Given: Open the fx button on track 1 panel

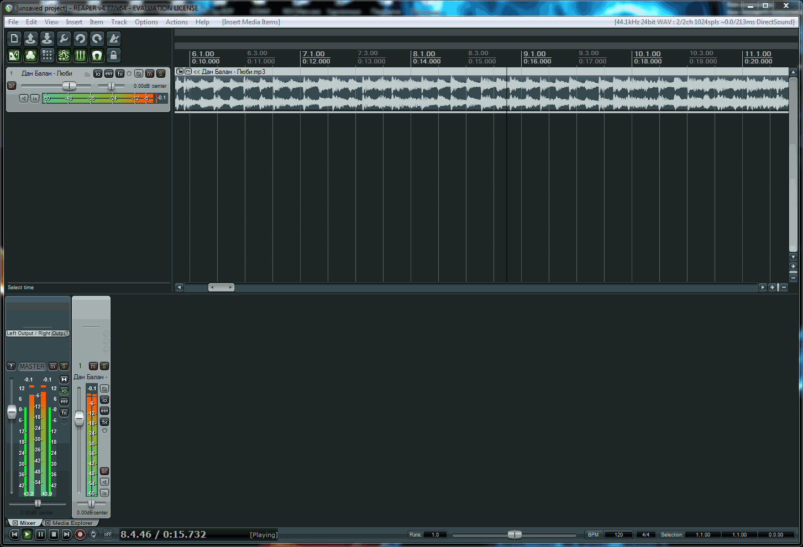Looking at the screenshot, I should [120, 73].
